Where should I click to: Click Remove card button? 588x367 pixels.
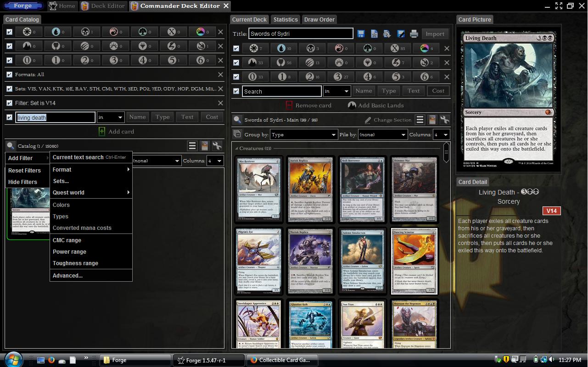tap(308, 105)
